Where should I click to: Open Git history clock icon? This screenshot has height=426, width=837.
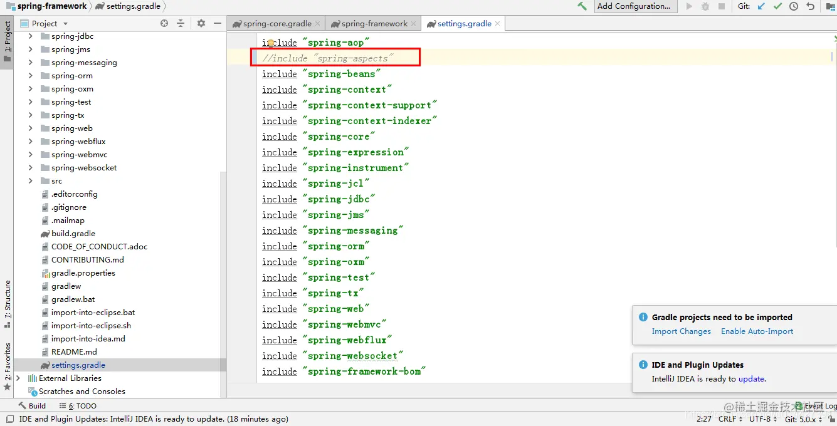(x=794, y=6)
